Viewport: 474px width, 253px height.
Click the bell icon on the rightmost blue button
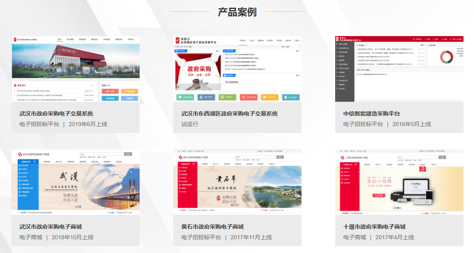286,97
